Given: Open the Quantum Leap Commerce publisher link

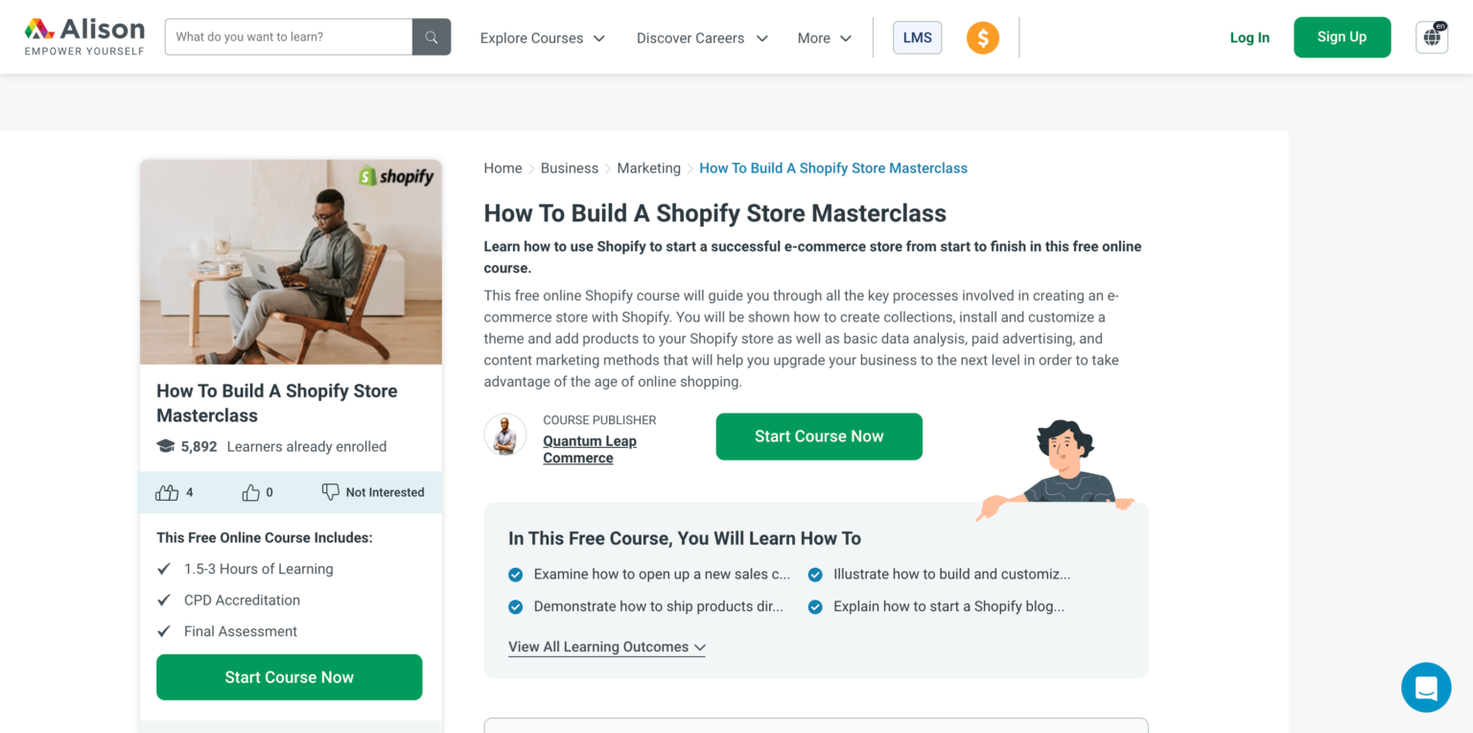Looking at the screenshot, I should tap(589, 449).
